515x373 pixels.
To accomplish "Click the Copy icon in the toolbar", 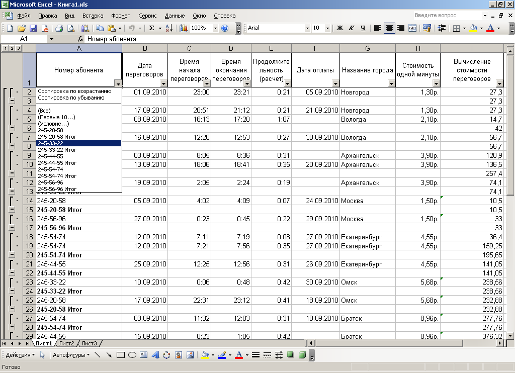I will [x=100, y=28].
